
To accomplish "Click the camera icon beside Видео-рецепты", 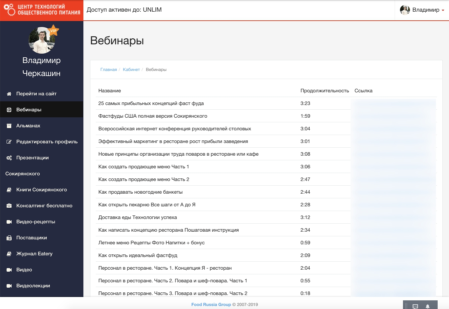I will coord(9,222).
